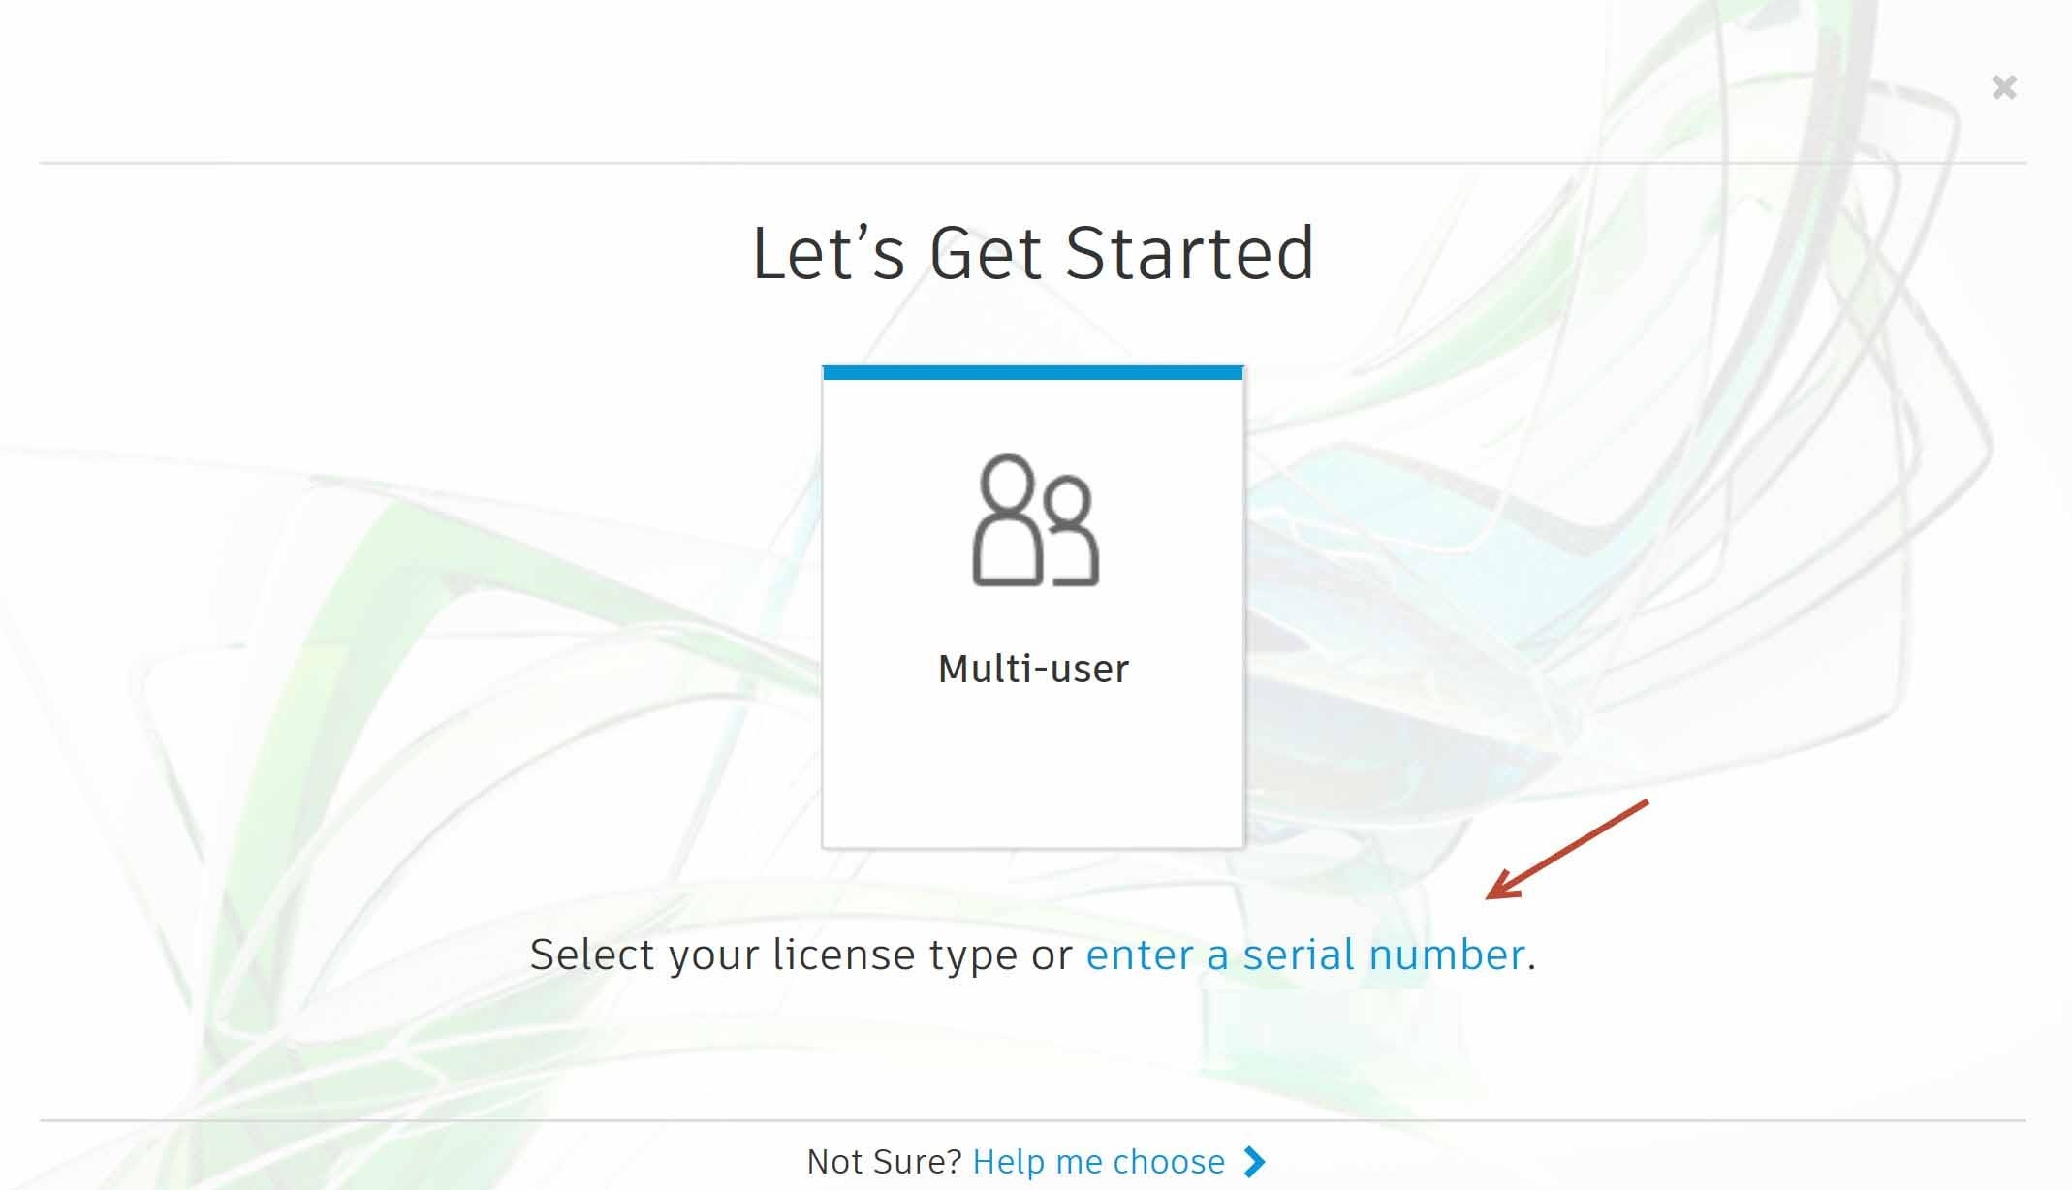The height and width of the screenshot is (1190, 2072).
Task: Choose the Multi-user license card
Action: [1033, 607]
